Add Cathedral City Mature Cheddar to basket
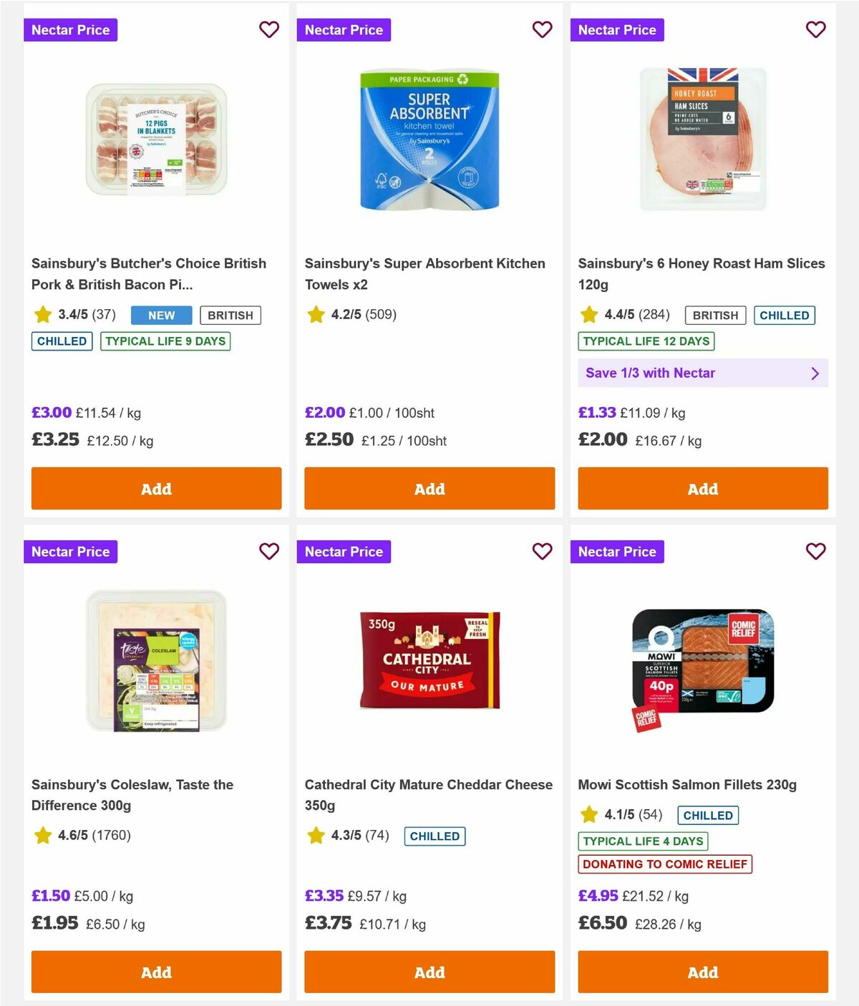The height and width of the screenshot is (1006, 859). 429,972
